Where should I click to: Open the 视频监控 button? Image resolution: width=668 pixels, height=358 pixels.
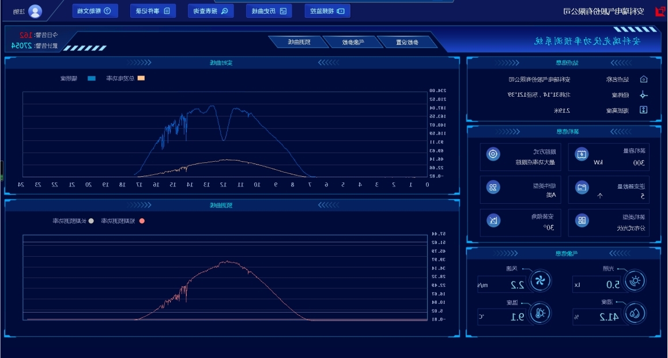tap(327, 11)
